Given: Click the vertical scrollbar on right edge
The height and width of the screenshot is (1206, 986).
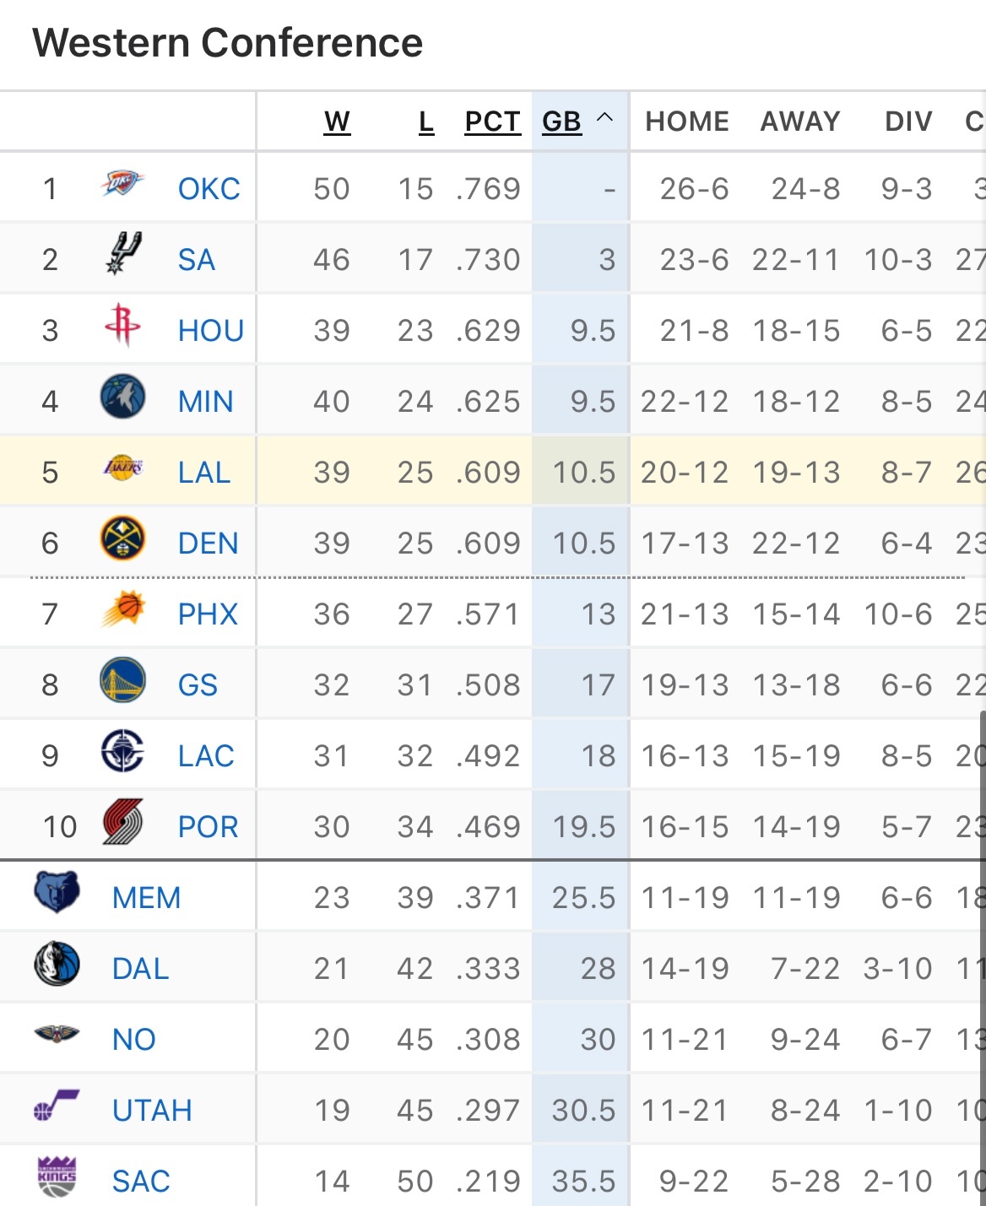Looking at the screenshot, I should point(982,928).
